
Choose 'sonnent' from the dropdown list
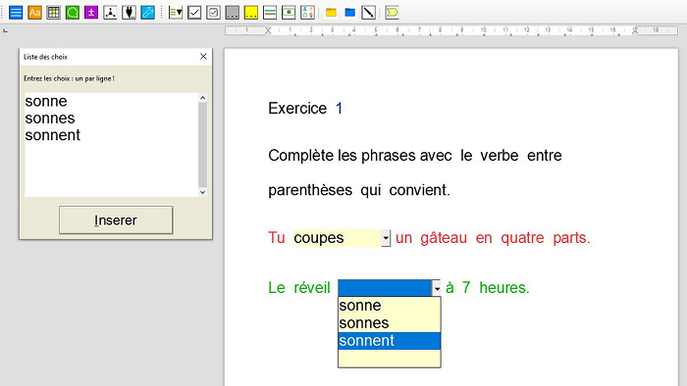click(x=389, y=341)
